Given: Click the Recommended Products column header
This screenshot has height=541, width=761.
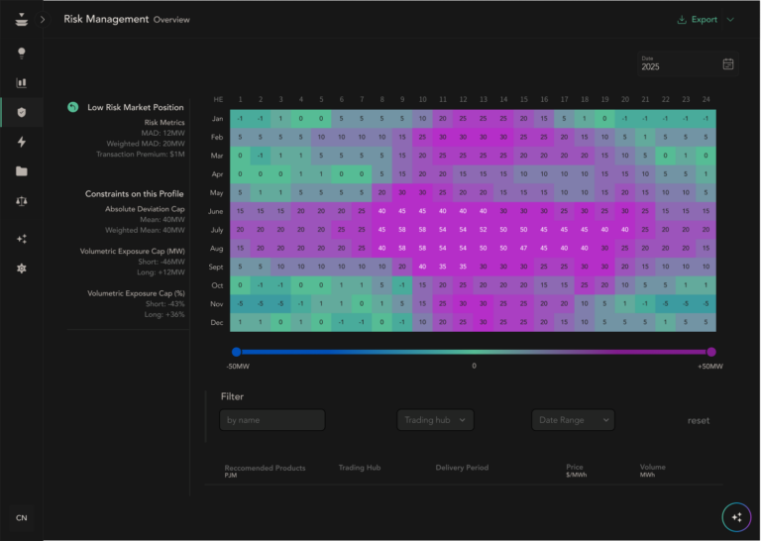Looking at the screenshot, I should pos(265,468).
